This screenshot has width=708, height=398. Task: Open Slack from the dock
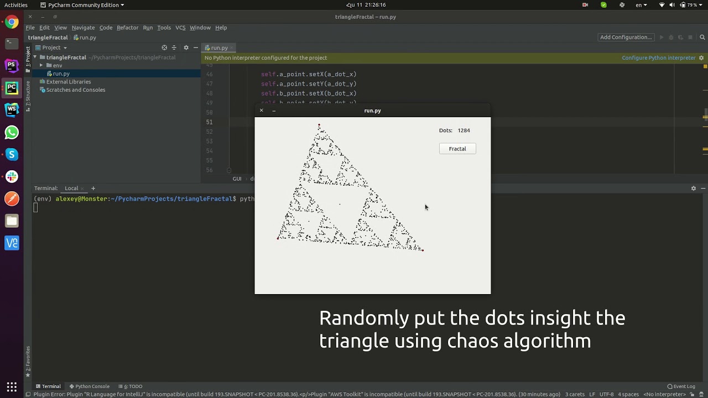(12, 176)
